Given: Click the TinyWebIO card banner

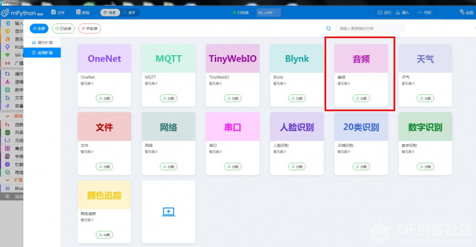Looking at the screenshot, I should tap(233, 58).
